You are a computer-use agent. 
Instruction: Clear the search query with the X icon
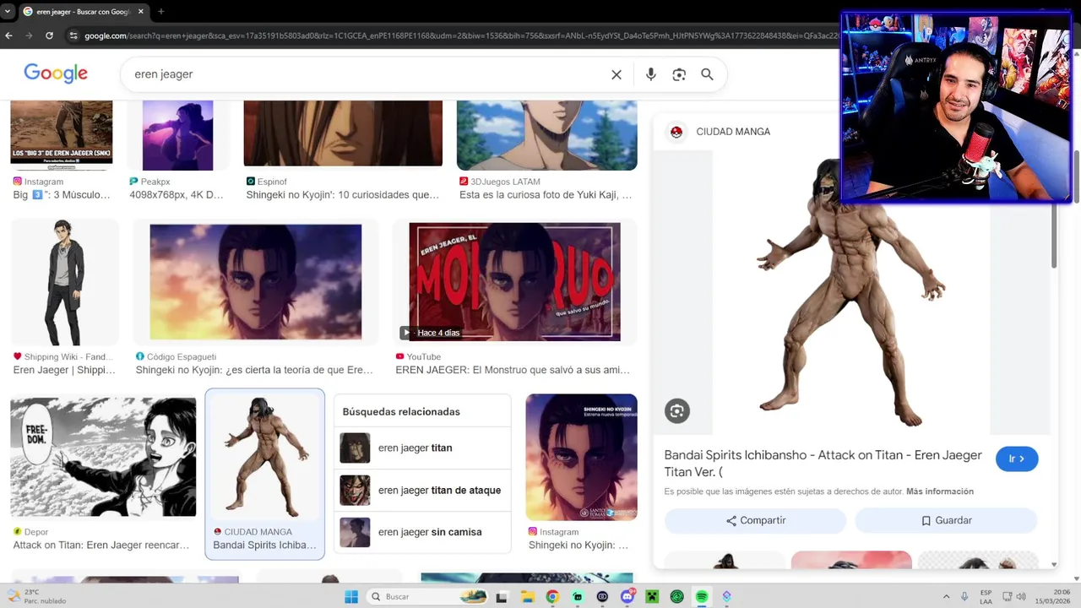tap(617, 74)
